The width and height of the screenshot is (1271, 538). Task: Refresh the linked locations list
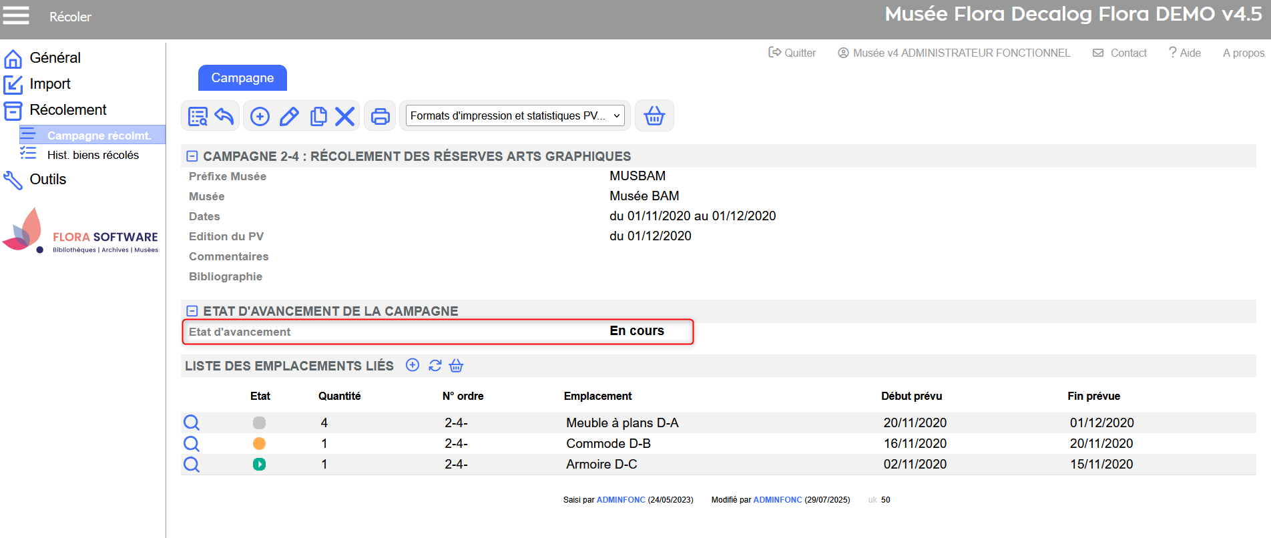click(x=435, y=365)
